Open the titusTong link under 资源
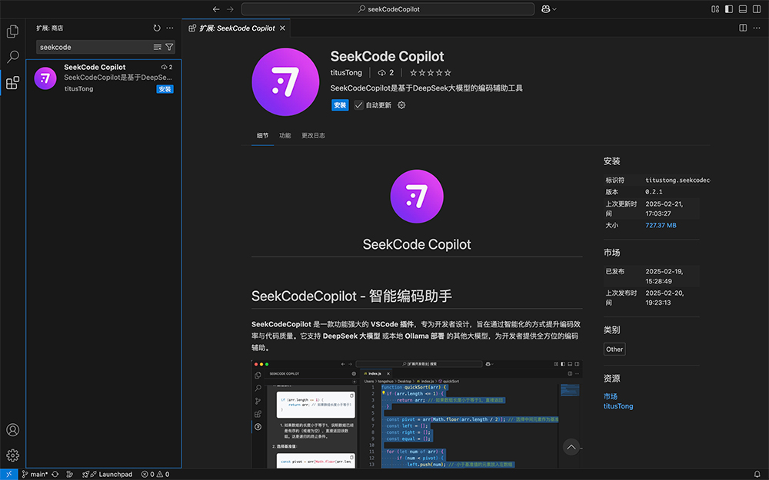 (x=618, y=406)
